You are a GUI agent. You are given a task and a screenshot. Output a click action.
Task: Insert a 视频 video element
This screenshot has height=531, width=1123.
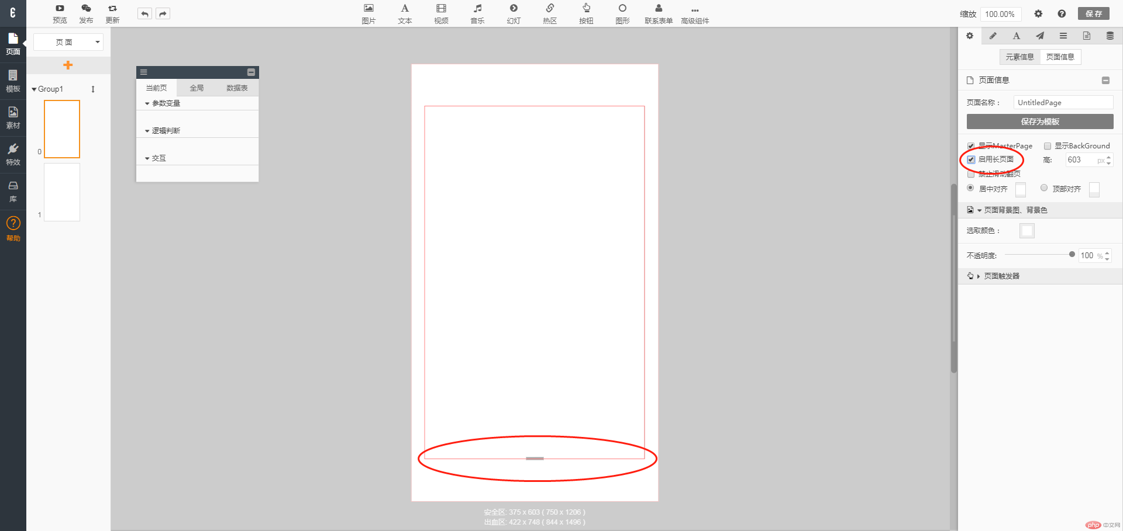click(441, 13)
